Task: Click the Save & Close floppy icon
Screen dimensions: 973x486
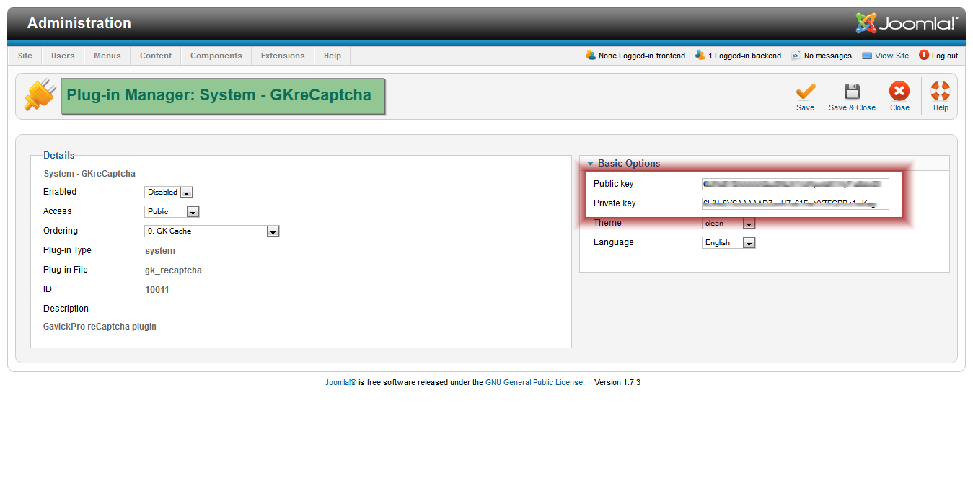Action: click(x=852, y=92)
